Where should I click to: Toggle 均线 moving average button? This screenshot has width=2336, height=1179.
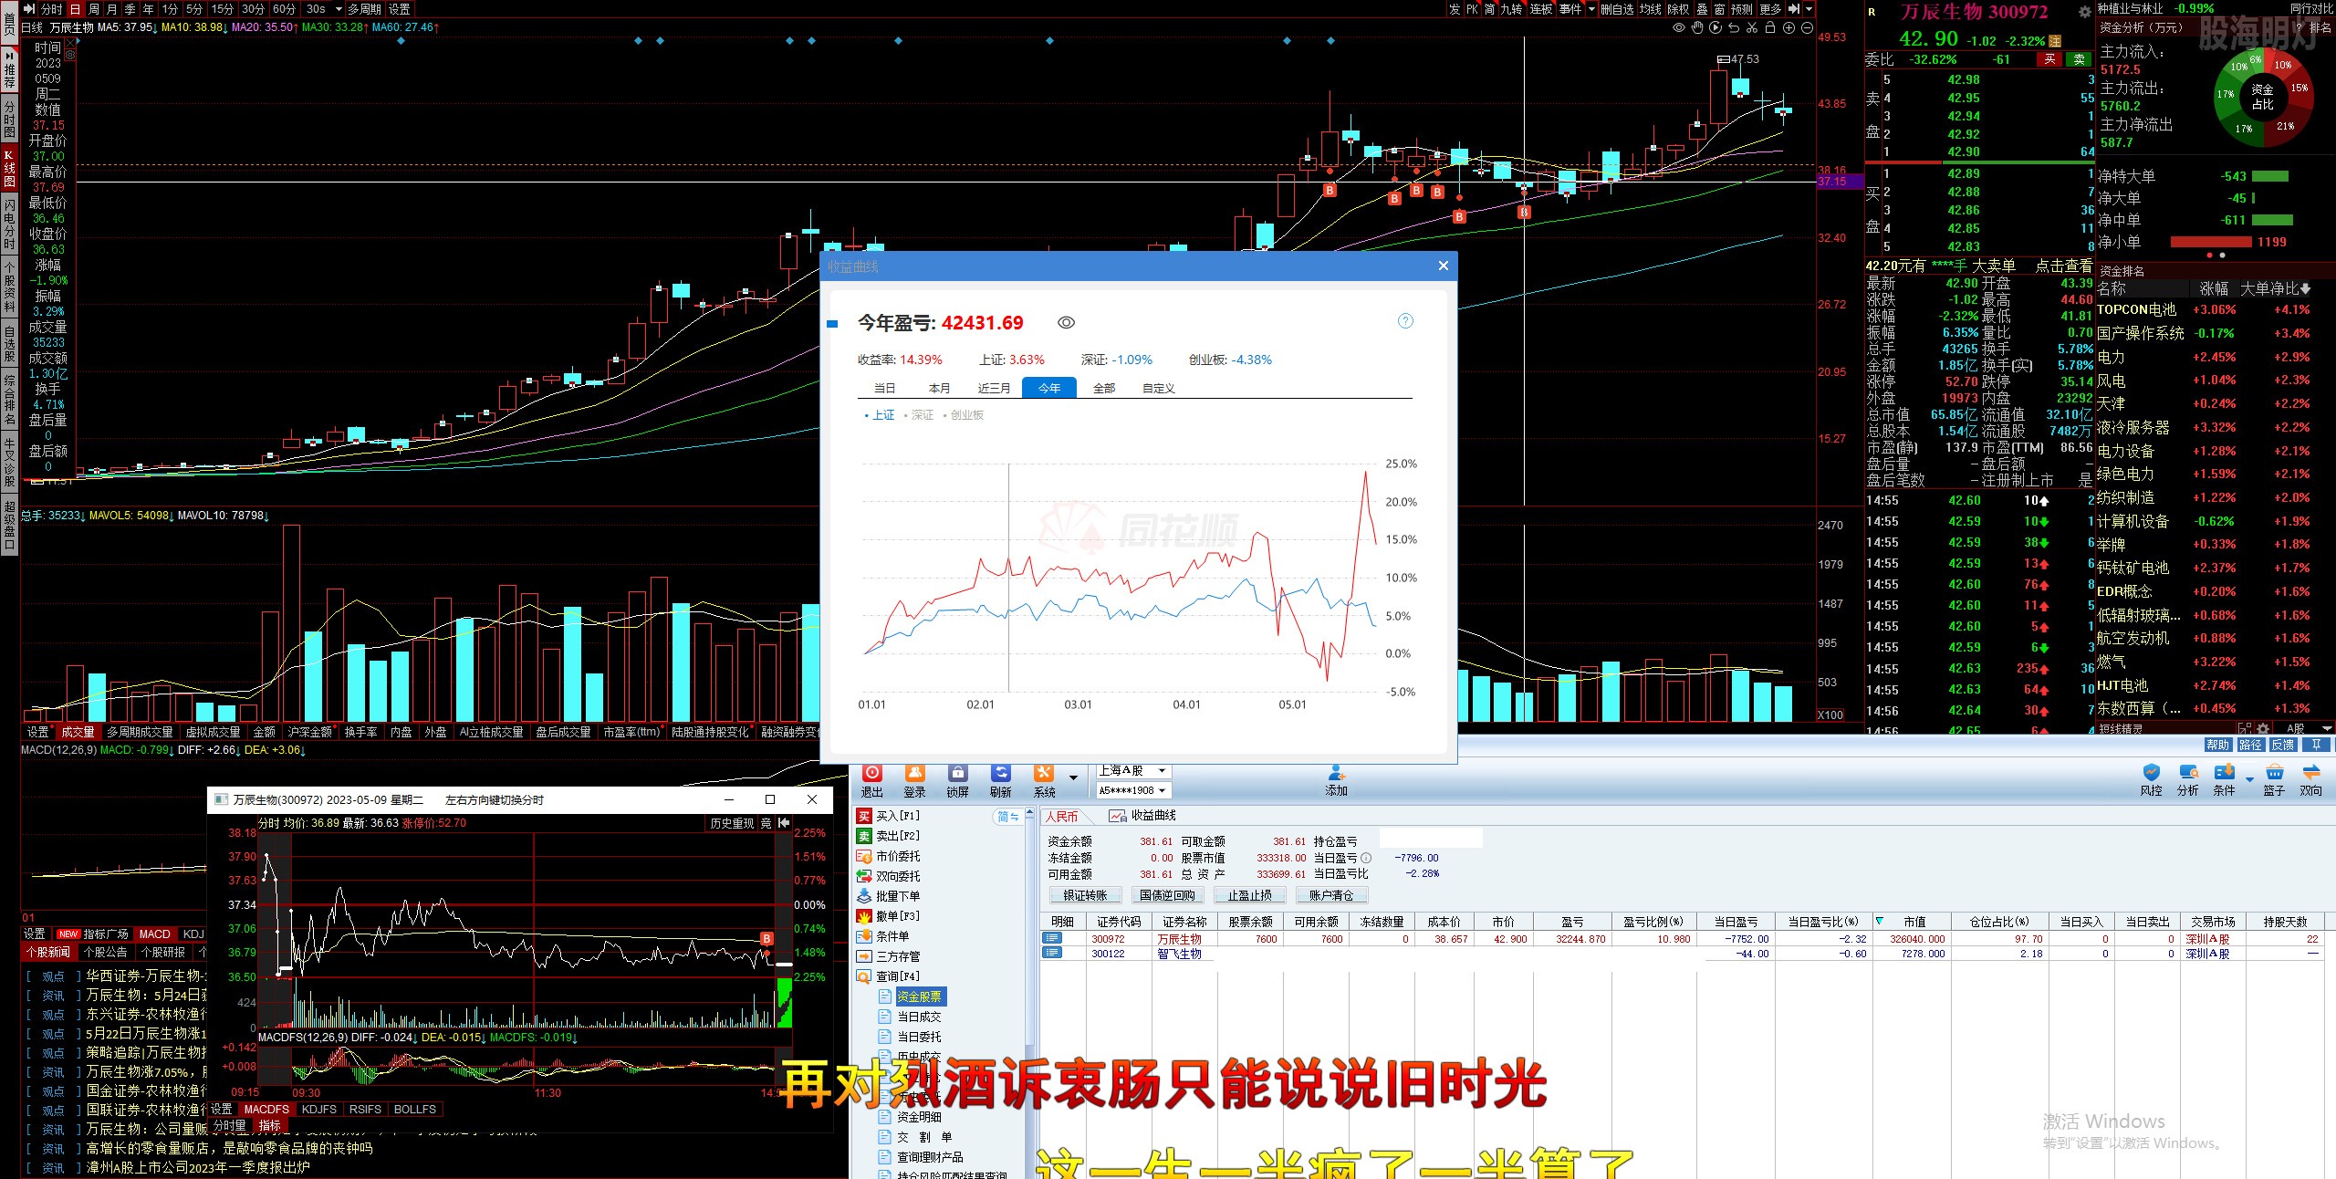click(x=1651, y=9)
